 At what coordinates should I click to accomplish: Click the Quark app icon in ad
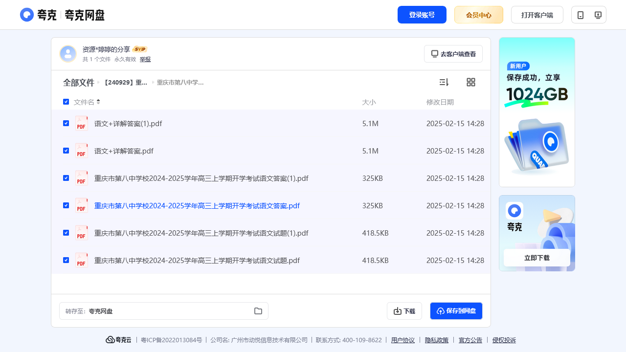coord(514,211)
